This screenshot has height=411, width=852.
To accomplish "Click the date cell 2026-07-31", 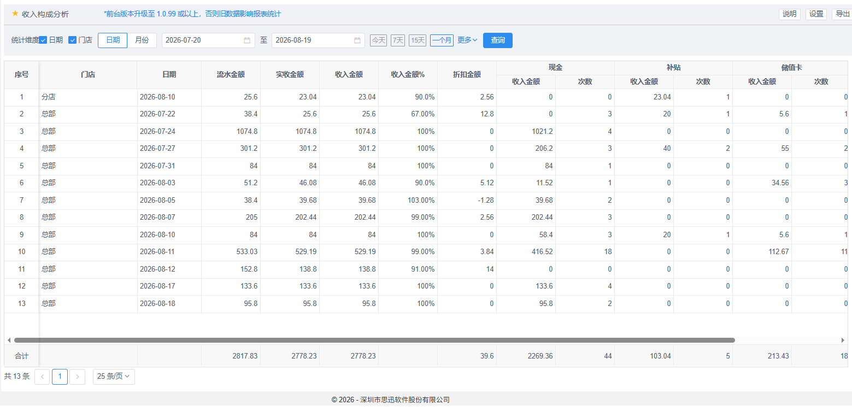I will [169, 166].
